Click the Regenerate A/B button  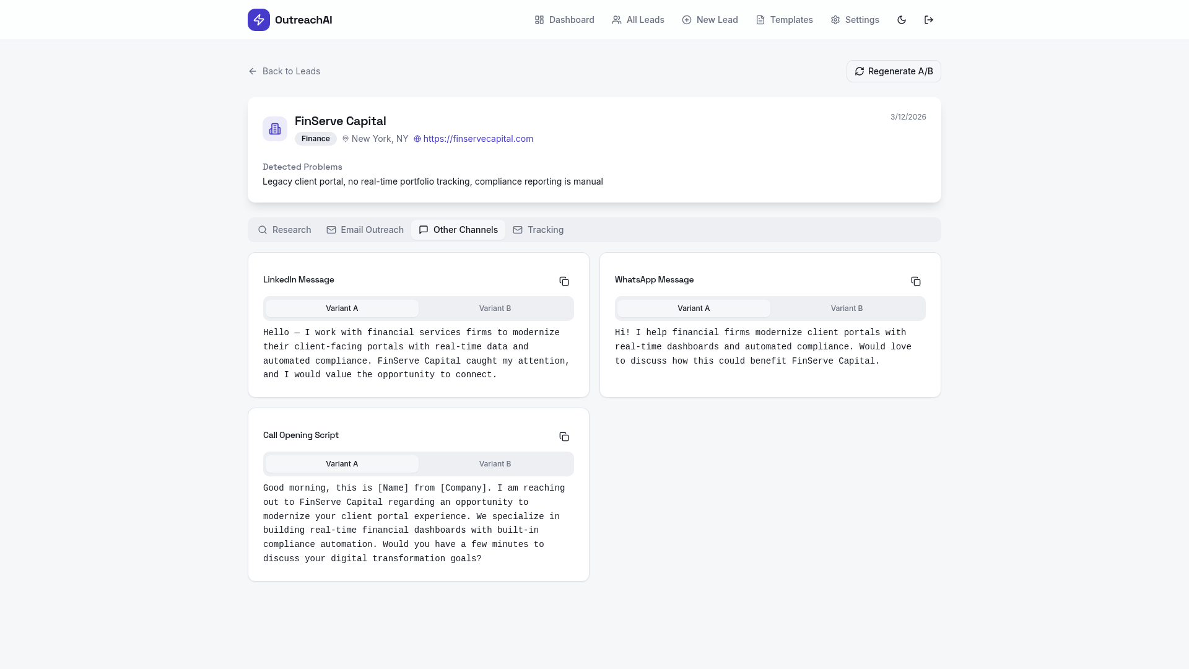(x=894, y=71)
